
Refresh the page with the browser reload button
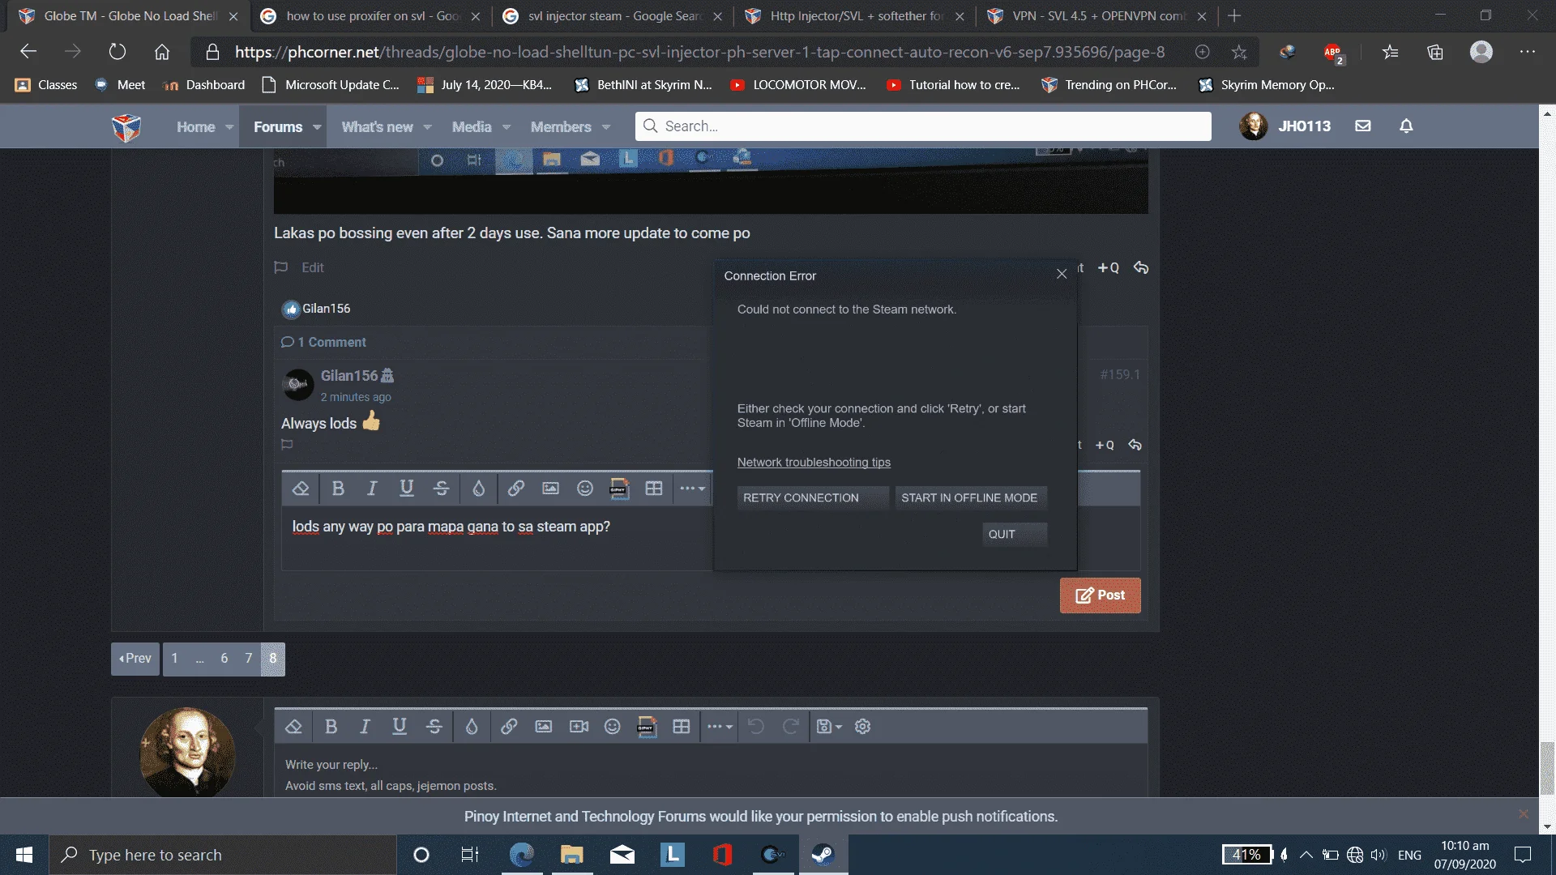(x=118, y=52)
